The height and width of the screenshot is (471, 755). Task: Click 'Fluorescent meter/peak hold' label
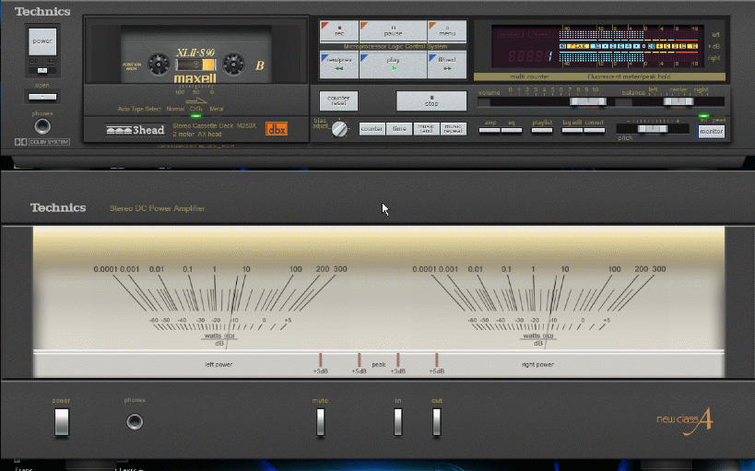coord(629,77)
